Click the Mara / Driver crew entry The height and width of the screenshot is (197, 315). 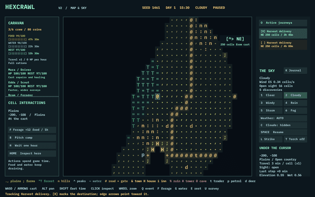tap(28, 73)
